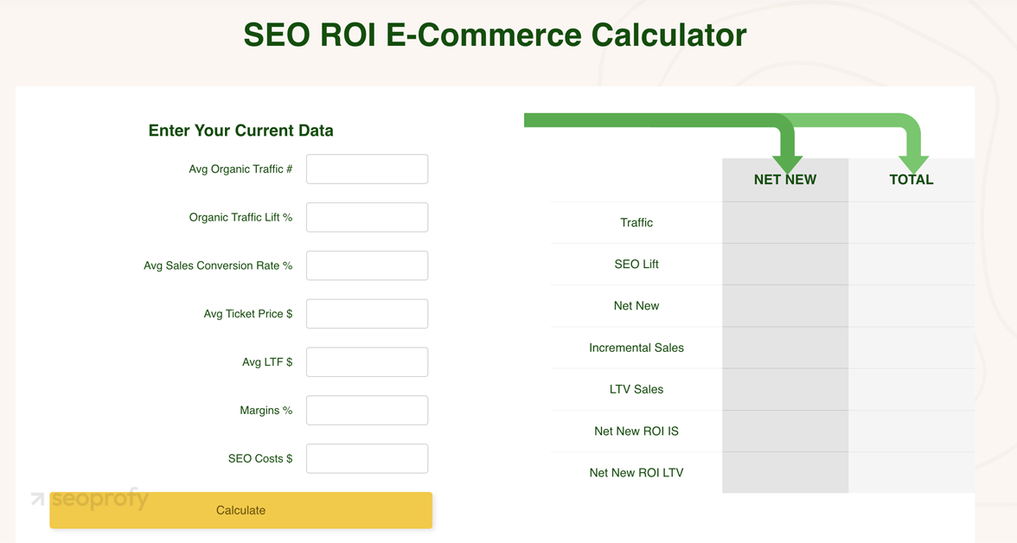Click the SEO Costs $ label text
This screenshot has width=1017, height=543.
point(260,458)
